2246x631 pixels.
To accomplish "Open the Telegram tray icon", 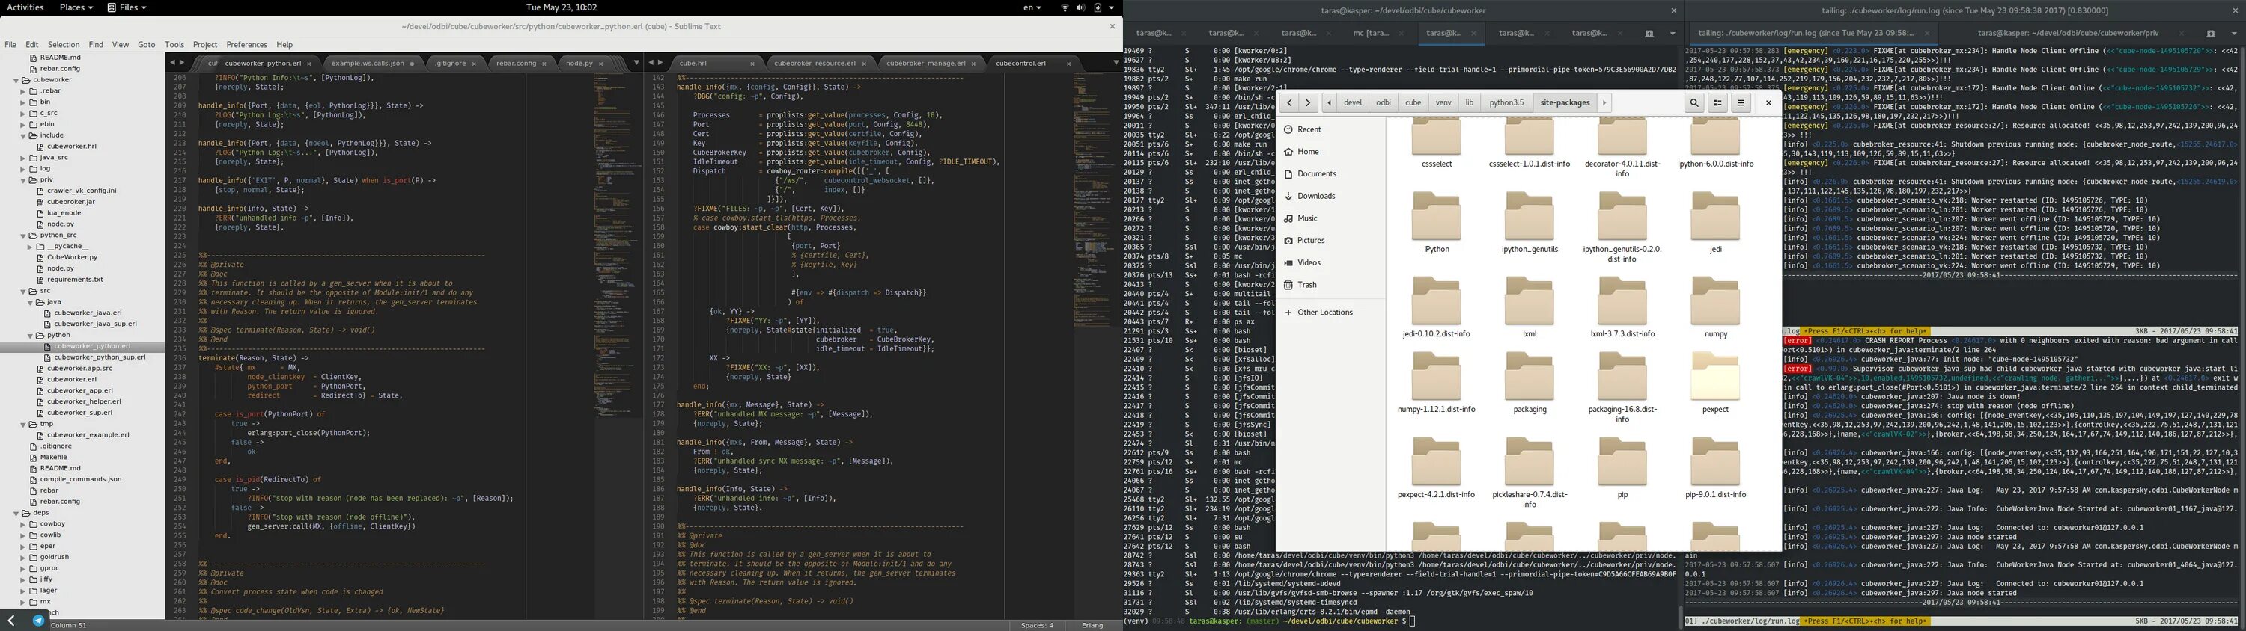I will click(x=38, y=621).
